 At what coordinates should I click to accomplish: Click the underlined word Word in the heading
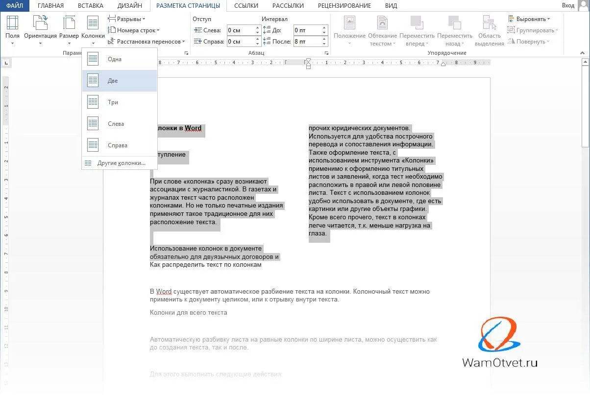pyautogui.click(x=193, y=128)
